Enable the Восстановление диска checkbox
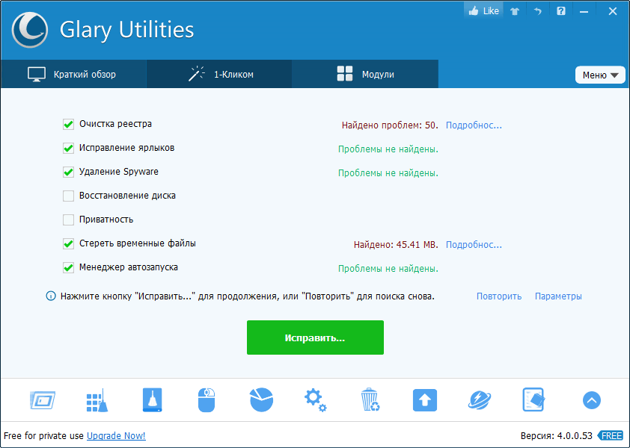This screenshot has height=448, width=630. [x=68, y=196]
